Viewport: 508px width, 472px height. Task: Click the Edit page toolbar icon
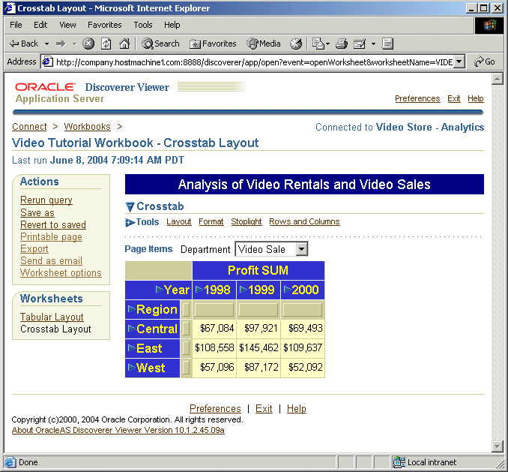(x=360, y=44)
